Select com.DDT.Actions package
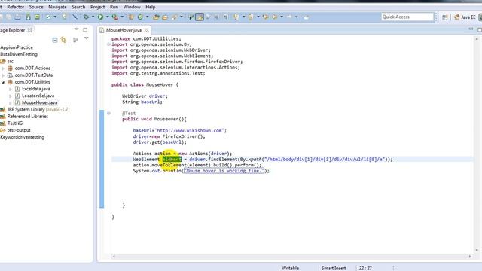The width and height of the screenshot is (482, 271). pyautogui.click(x=32, y=69)
